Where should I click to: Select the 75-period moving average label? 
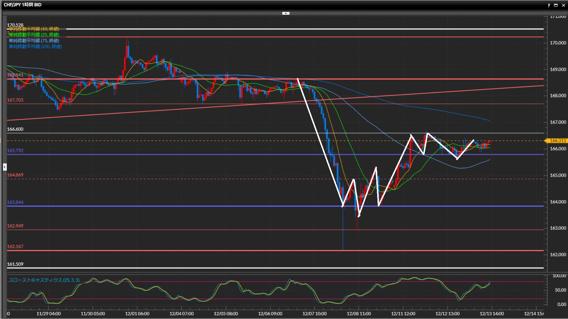(34, 41)
